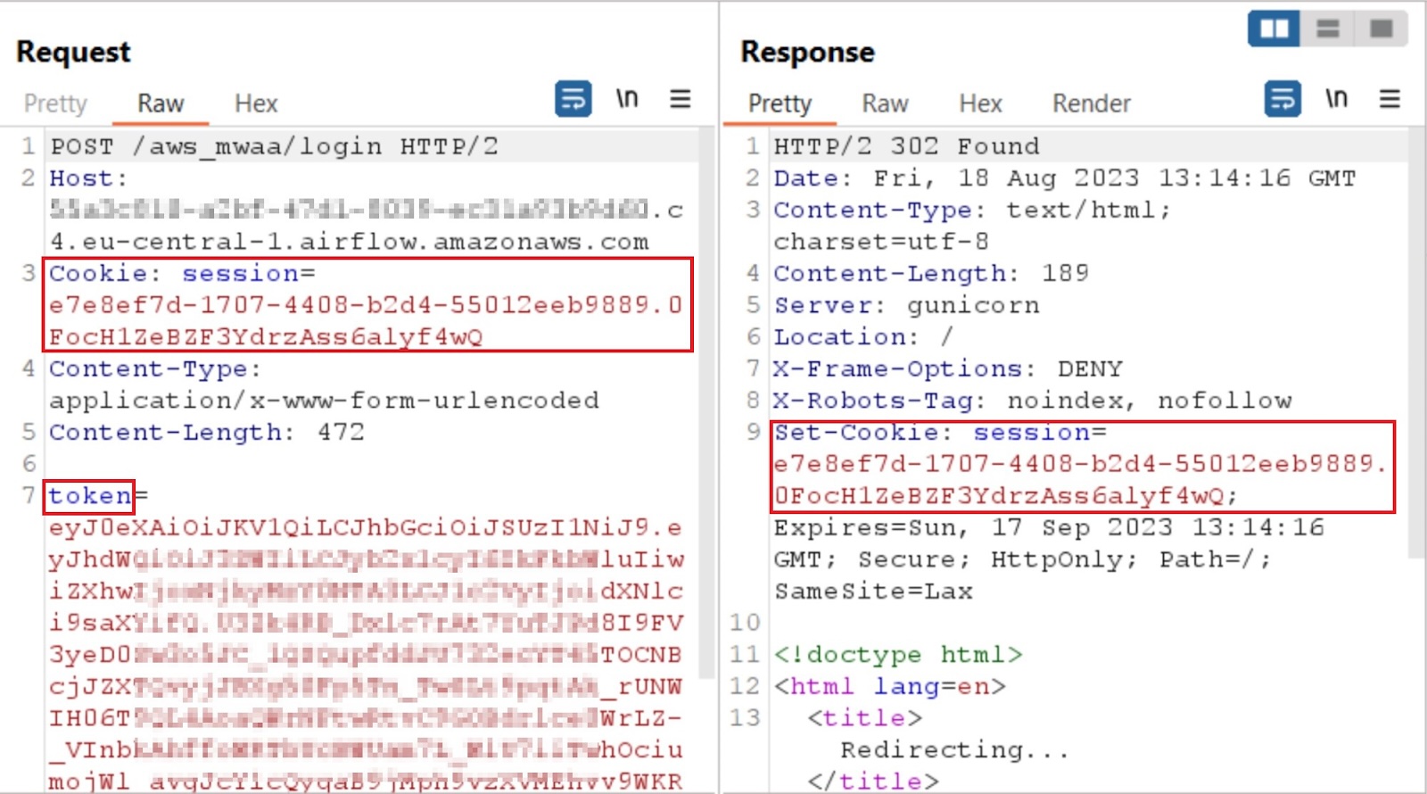1427x794 pixels.
Task: Click the '<!doctype html>' line
Action: pos(897,655)
